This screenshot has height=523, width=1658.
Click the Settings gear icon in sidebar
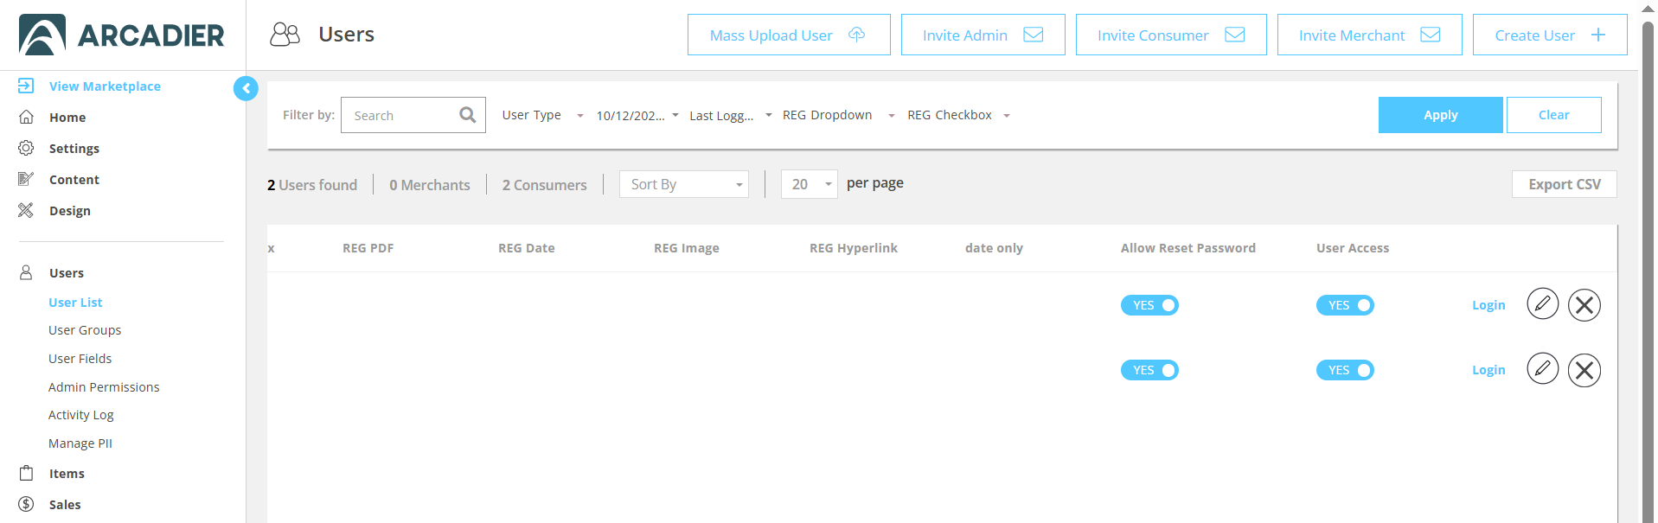pos(26,148)
